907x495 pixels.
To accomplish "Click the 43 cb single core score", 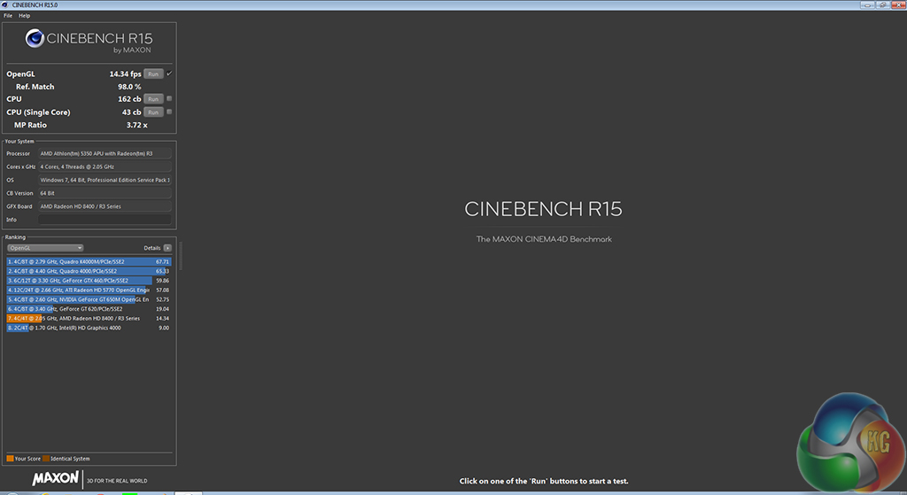I will [131, 112].
